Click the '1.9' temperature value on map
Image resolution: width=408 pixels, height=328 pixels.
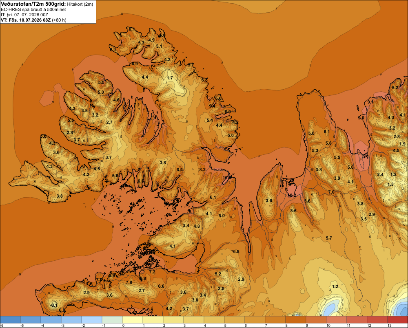click(402, 144)
